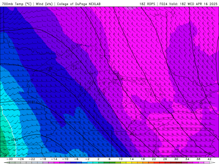This screenshot has height=164, width=219.
Task: Click the 14 colorbar tick label
Action: 132,159
